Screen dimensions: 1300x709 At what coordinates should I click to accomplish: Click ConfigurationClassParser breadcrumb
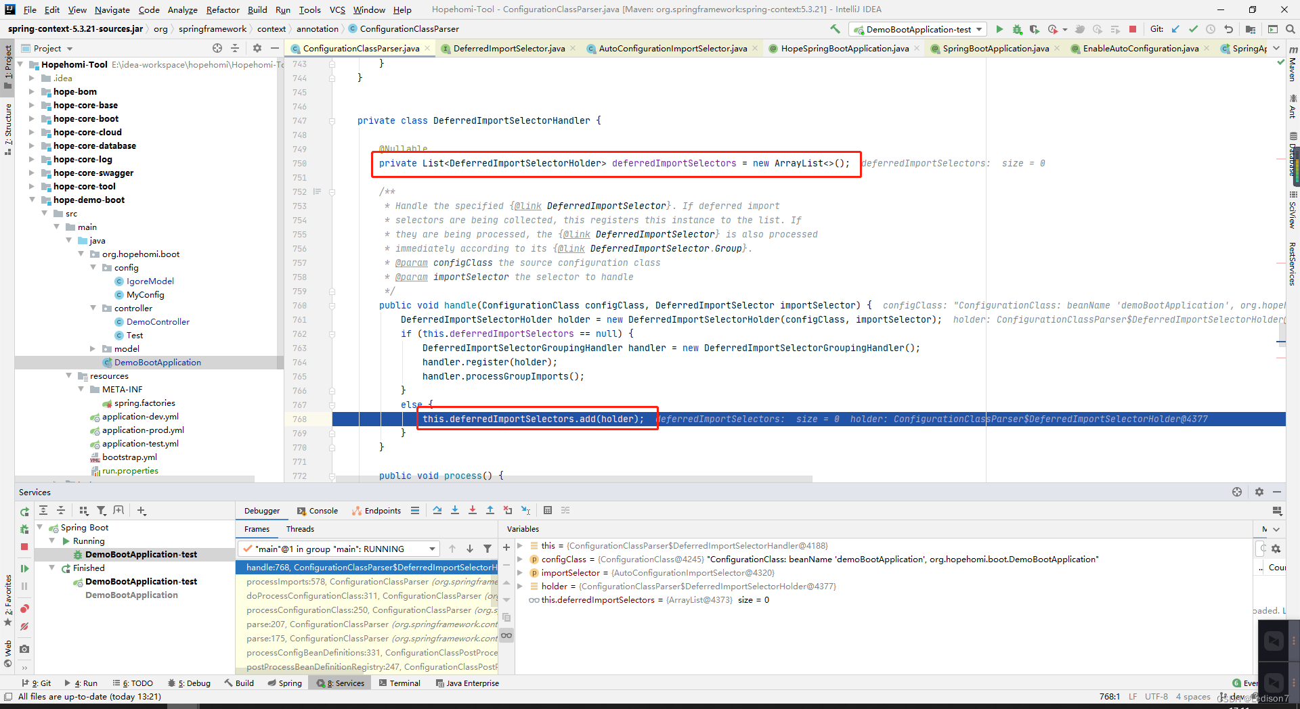coord(404,29)
